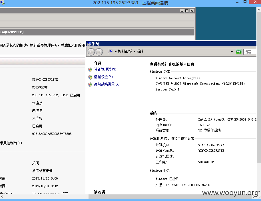Click the Remote Desktop Connection title bar icon
The image size is (261, 201).
(2, 3)
